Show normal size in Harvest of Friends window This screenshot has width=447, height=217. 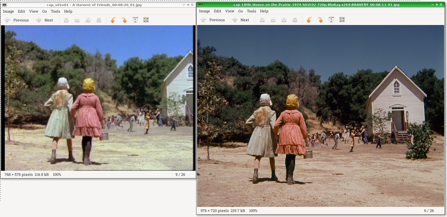coord(88,20)
